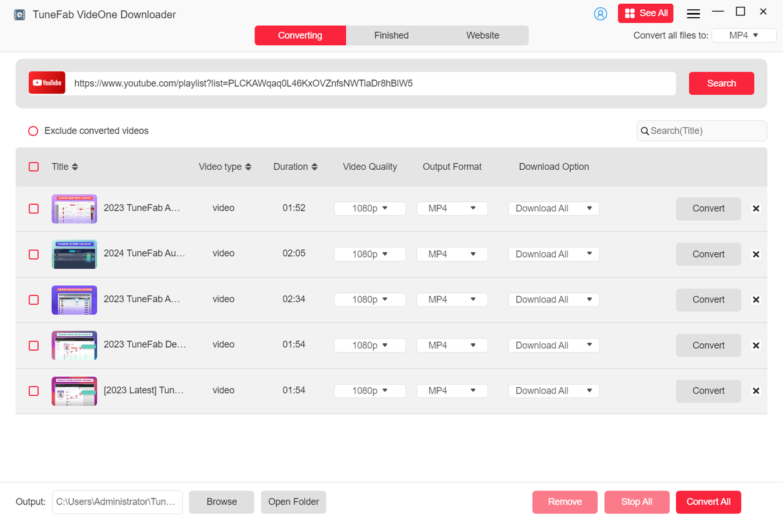Image resolution: width=783 pixels, height=521 pixels.
Task: Convert the 2023 TuneFab De… video
Action: pyautogui.click(x=708, y=345)
